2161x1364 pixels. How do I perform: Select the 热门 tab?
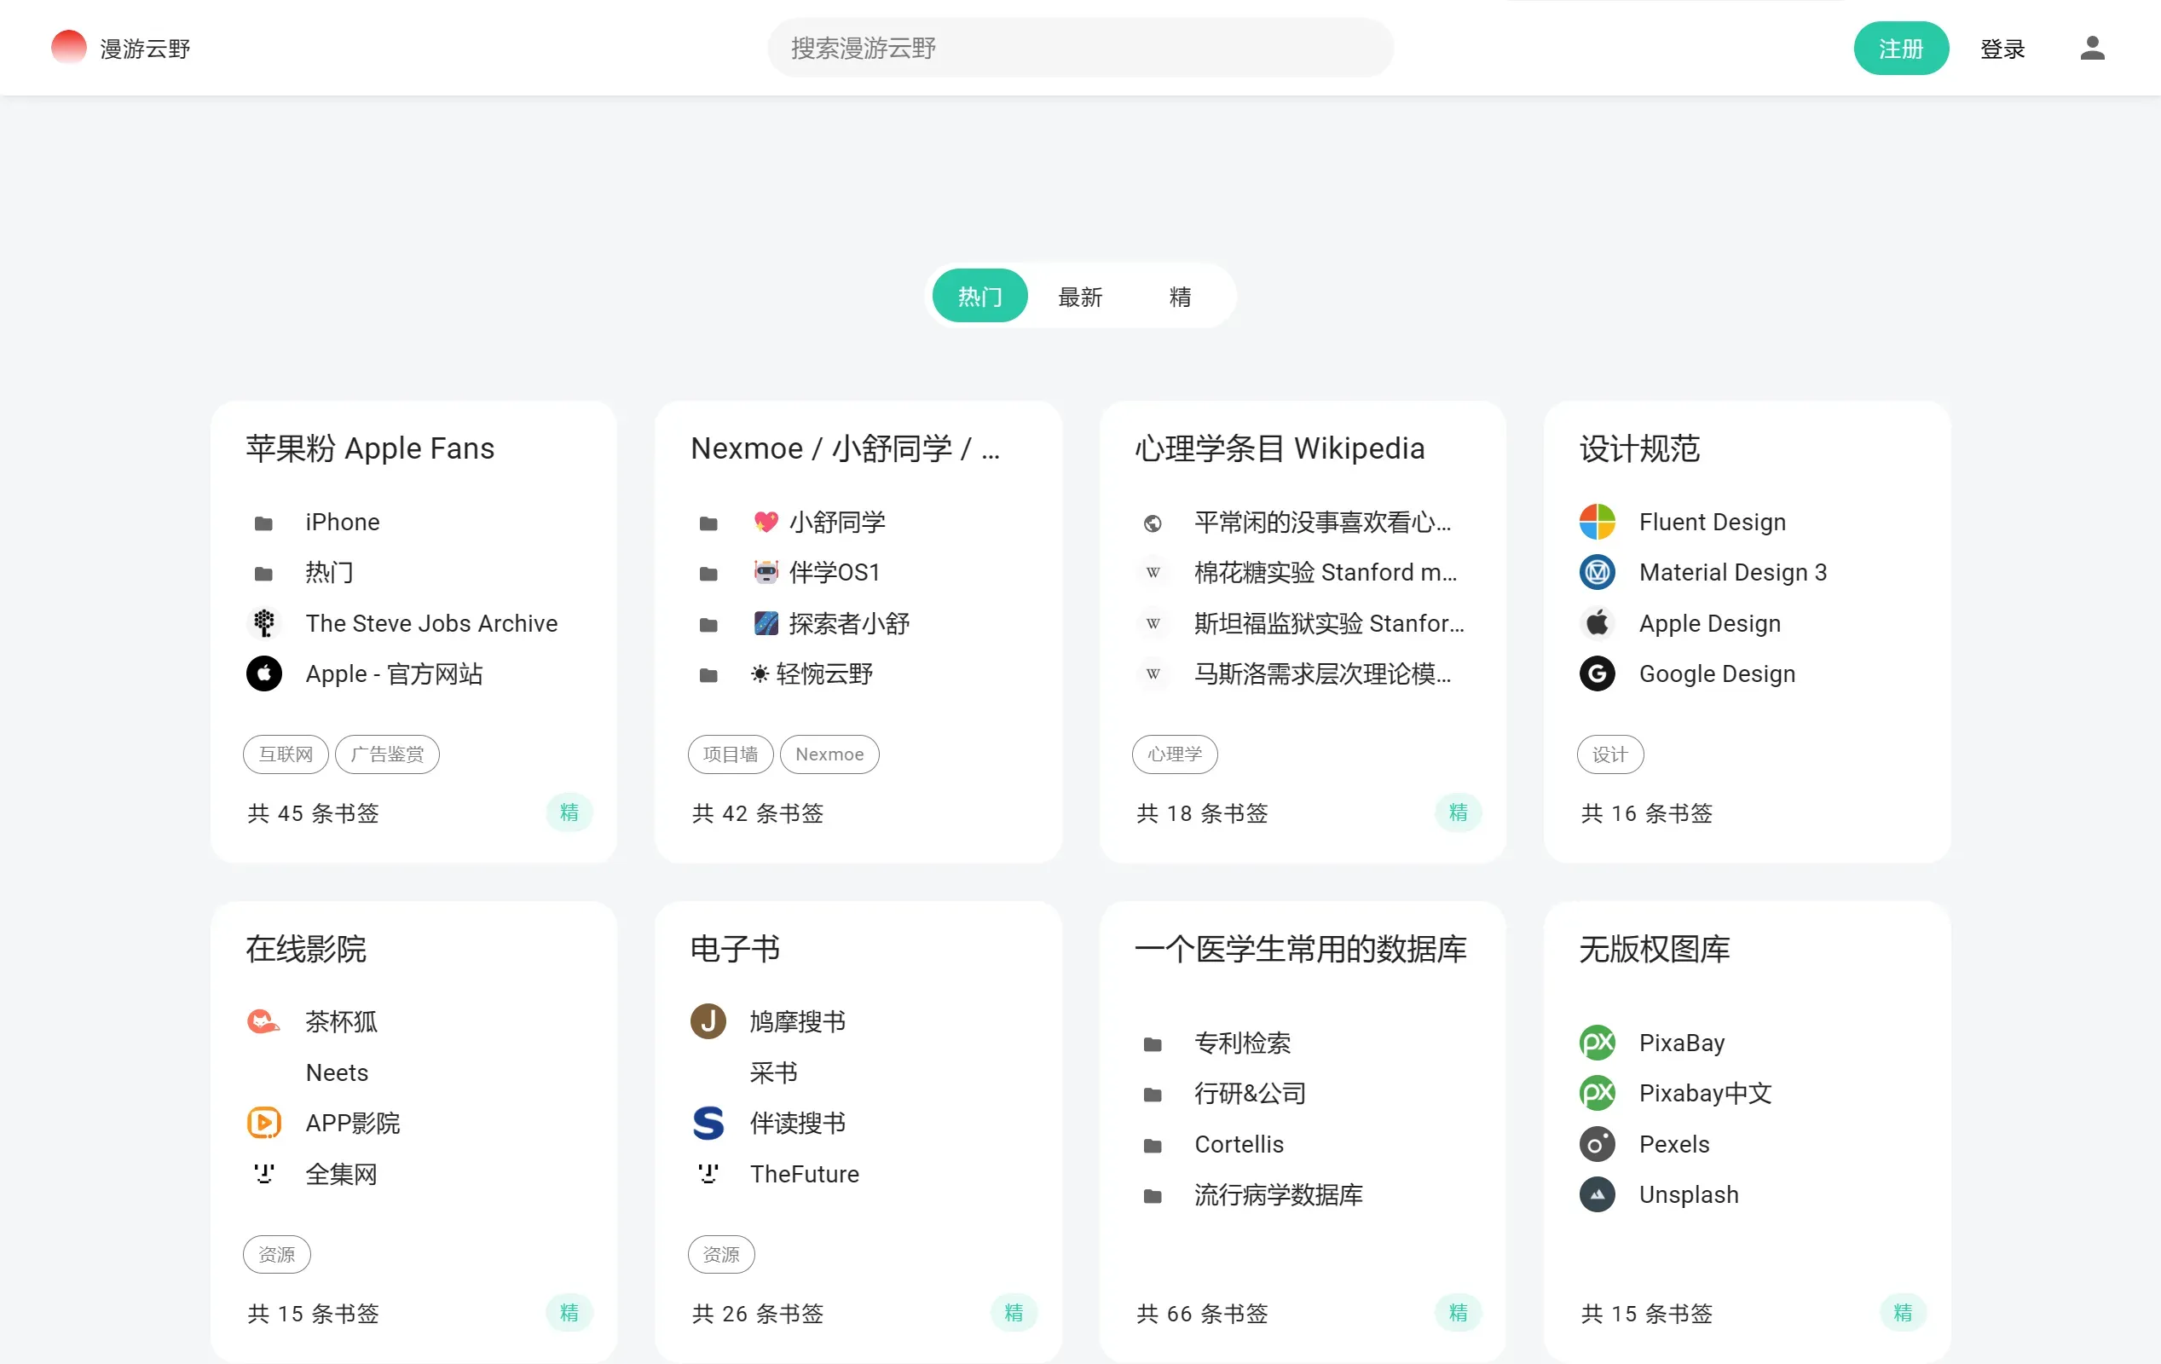coord(979,297)
